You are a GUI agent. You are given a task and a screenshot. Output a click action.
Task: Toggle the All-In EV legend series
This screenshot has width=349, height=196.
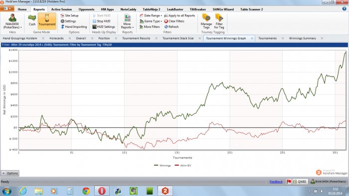[183, 166]
